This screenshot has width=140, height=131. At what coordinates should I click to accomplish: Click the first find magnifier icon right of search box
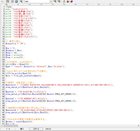(x=55, y=1)
